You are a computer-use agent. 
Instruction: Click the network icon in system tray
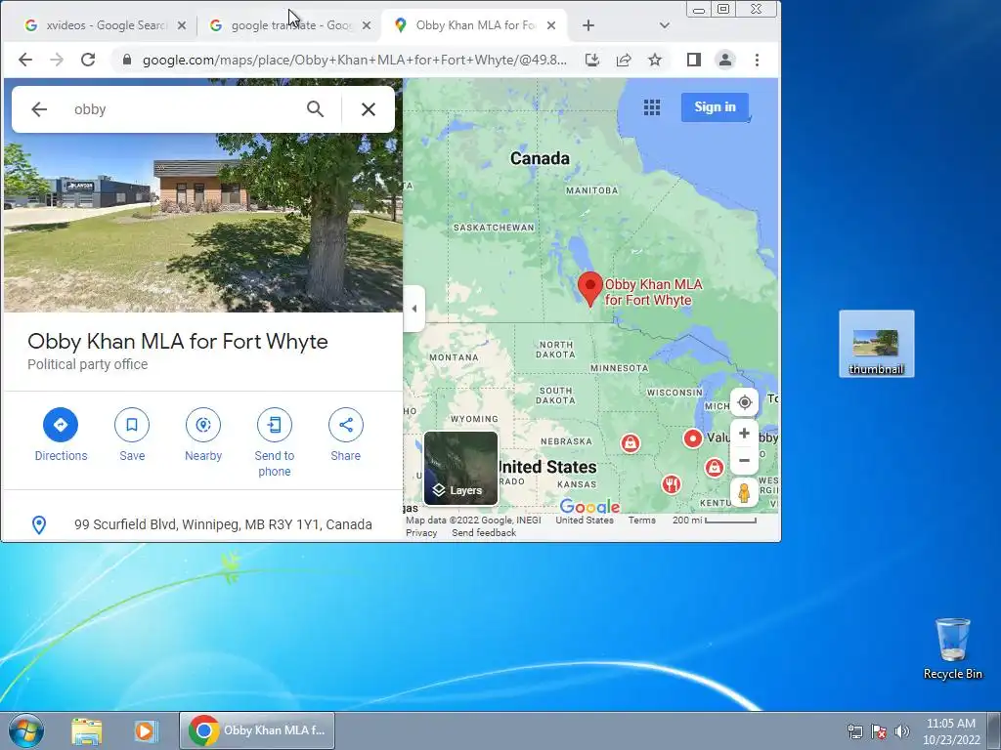pos(854,731)
